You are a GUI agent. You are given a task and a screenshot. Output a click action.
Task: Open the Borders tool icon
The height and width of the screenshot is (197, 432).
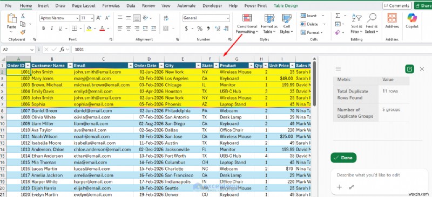(x=75, y=29)
